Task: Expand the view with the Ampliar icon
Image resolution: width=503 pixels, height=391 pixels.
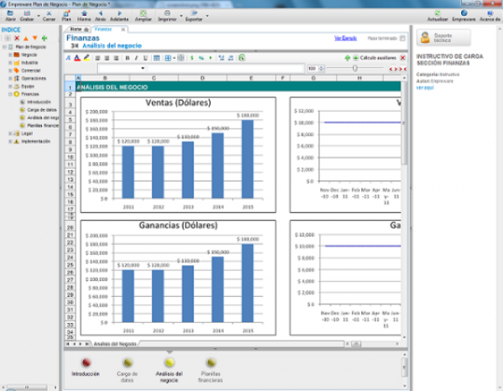Action: click(143, 15)
